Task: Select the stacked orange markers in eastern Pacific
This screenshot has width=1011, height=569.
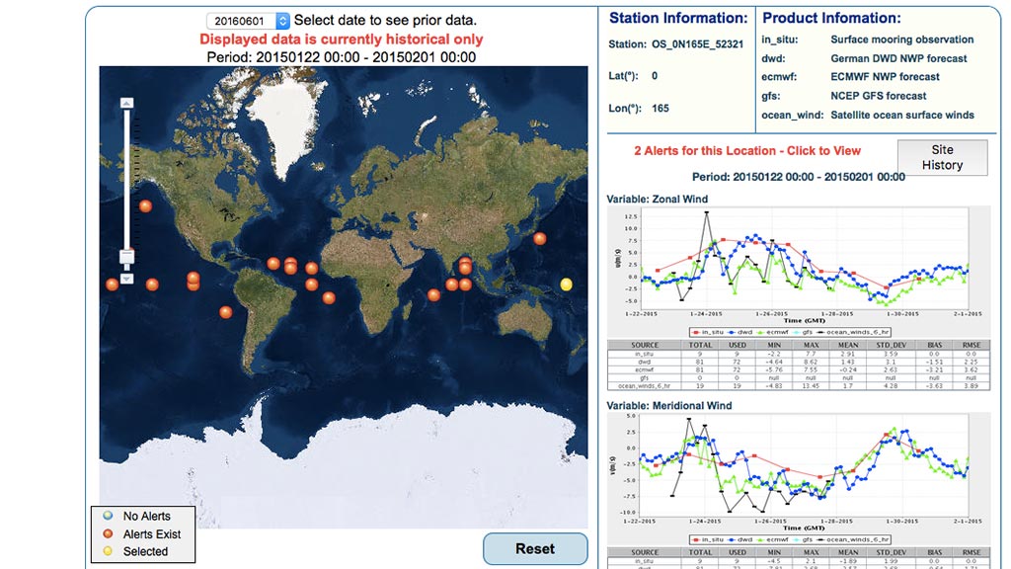Action: 194,282
